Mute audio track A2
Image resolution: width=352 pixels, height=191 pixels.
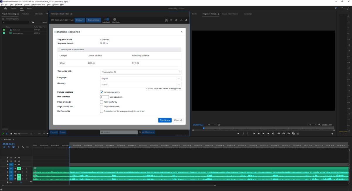point(19,172)
